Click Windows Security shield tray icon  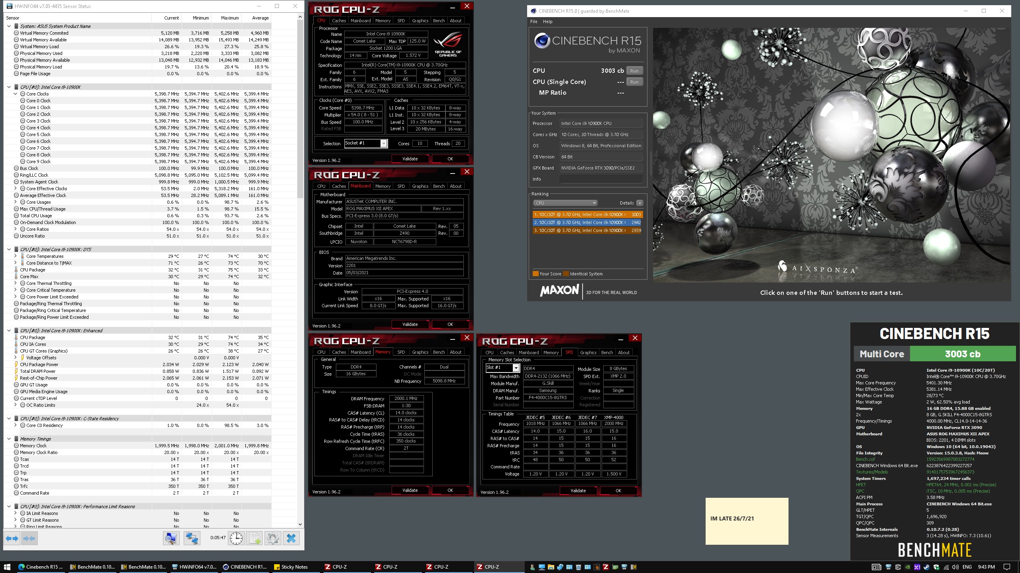coord(936,567)
